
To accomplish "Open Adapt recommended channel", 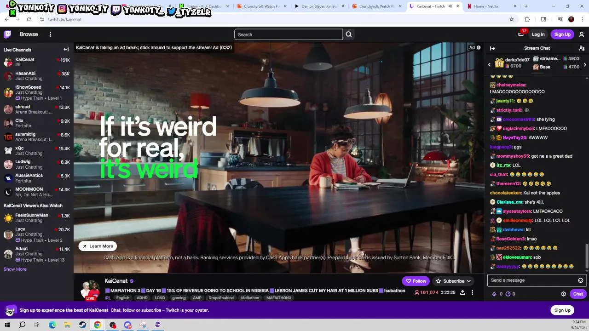I will [x=37, y=254].
